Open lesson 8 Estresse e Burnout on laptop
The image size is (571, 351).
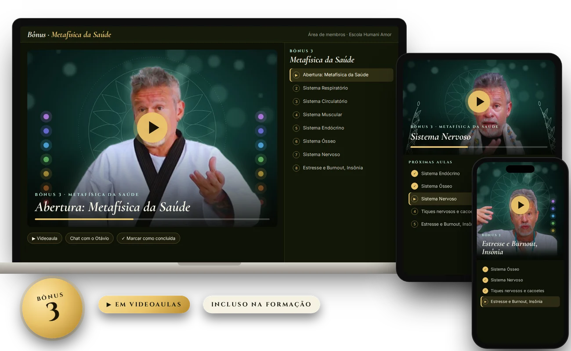click(341, 168)
